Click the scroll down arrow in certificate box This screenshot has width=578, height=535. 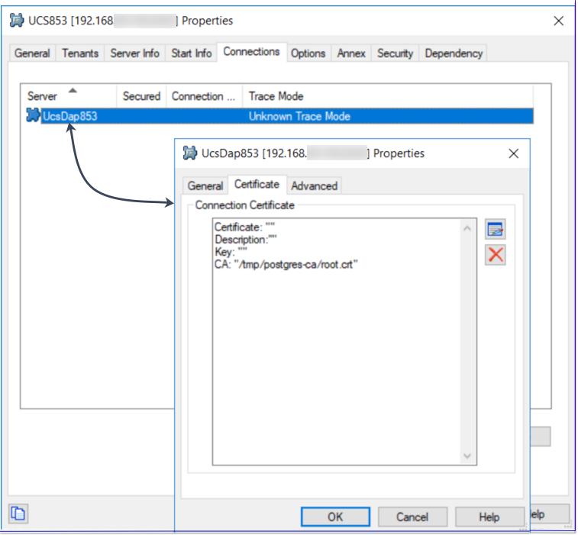click(x=467, y=456)
